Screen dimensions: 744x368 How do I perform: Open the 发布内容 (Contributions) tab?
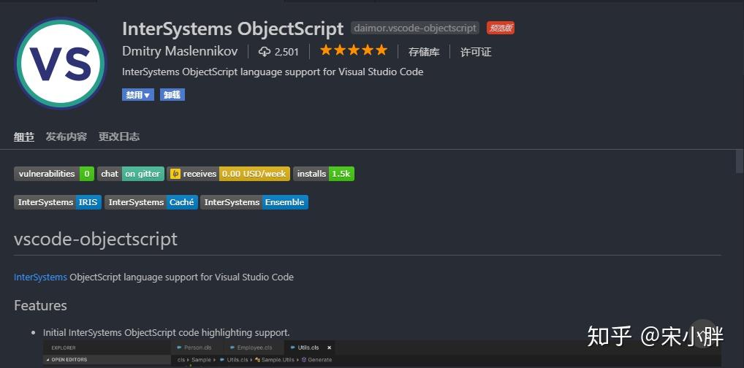click(x=67, y=137)
